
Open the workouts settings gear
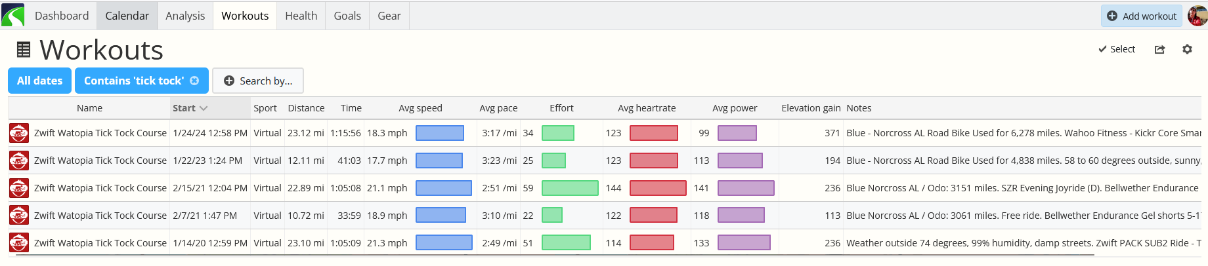tap(1187, 49)
